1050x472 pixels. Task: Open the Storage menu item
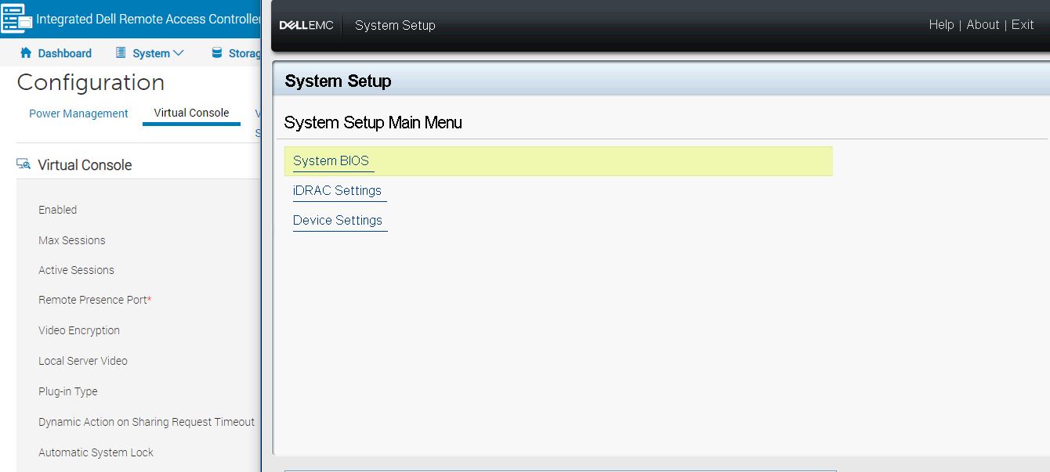click(244, 53)
